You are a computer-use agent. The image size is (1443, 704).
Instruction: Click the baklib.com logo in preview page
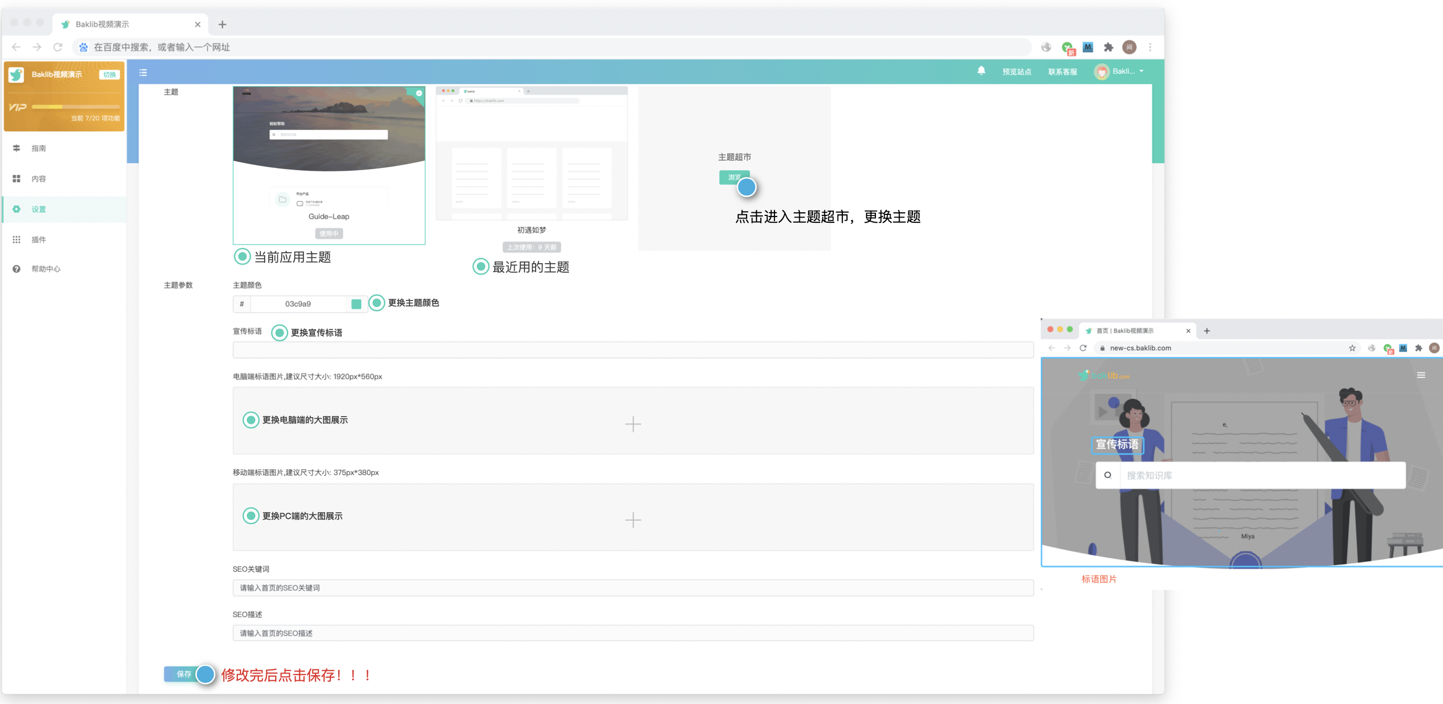tap(1104, 375)
